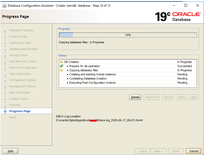204x155 pixels.
Task: Select the Finish step in sidebar
Action: click(x=13, y=117)
